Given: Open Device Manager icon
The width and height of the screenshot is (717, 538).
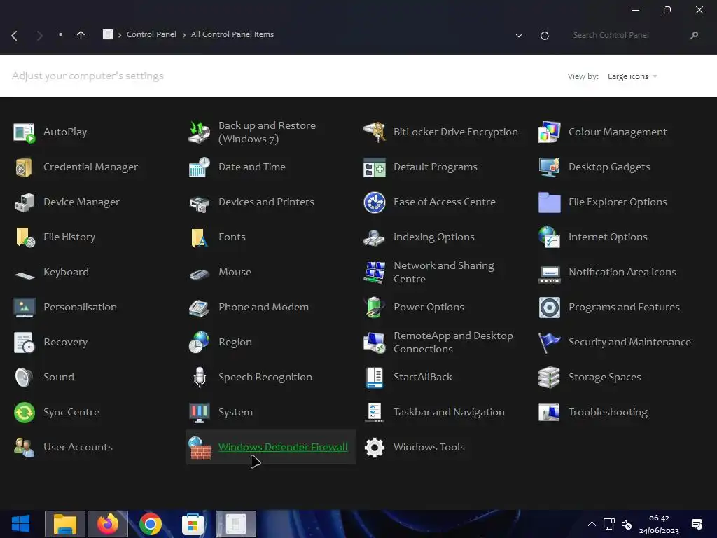Looking at the screenshot, I should pyautogui.click(x=25, y=202).
